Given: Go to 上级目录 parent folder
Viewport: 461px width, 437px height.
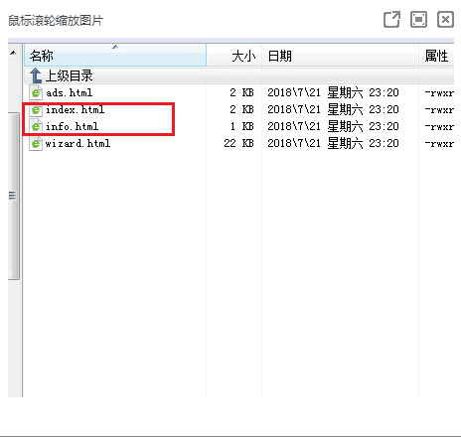Looking at the screenshot, I should pos(69,75).
